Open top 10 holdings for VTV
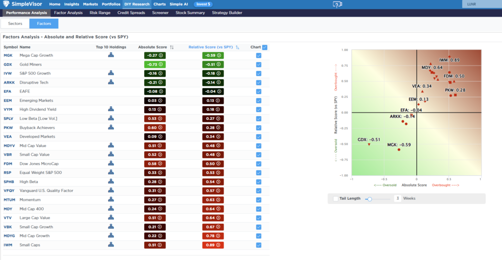Viewport: 502px width, 260px height. coord(111,217)
